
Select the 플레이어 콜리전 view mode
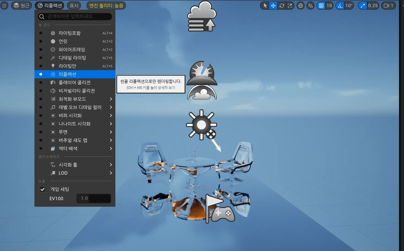click(x=75, y=82)
